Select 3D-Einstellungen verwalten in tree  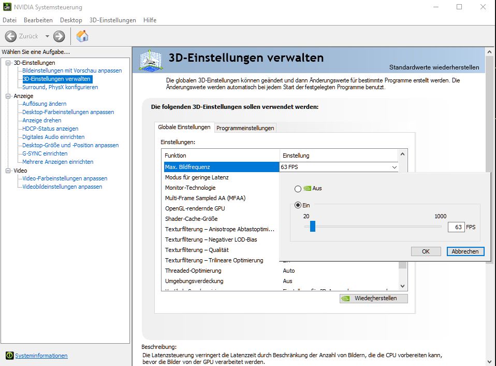[56, 79]
